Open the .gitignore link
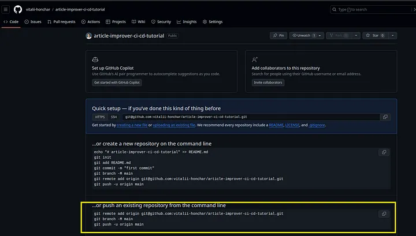This screenshot has height=236, width=416. point(317,125)
